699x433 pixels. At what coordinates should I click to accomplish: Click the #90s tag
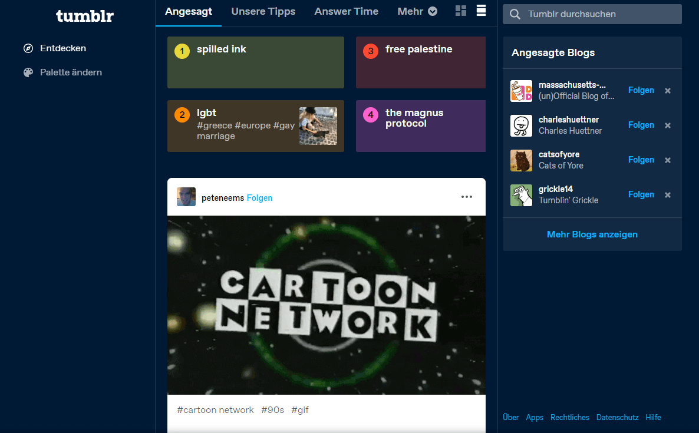point(272,410)
